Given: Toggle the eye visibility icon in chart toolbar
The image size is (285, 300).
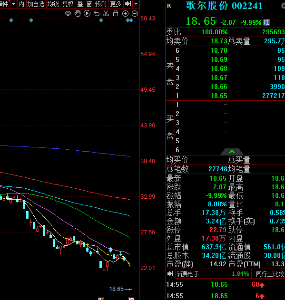Looking at the screenshot, I should point(68,14).
